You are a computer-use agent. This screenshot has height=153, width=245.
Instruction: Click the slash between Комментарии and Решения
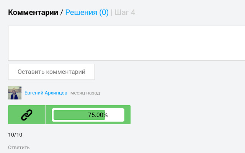[61, 13]
